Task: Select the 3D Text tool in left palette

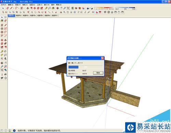Action: (x=5, y=59)
